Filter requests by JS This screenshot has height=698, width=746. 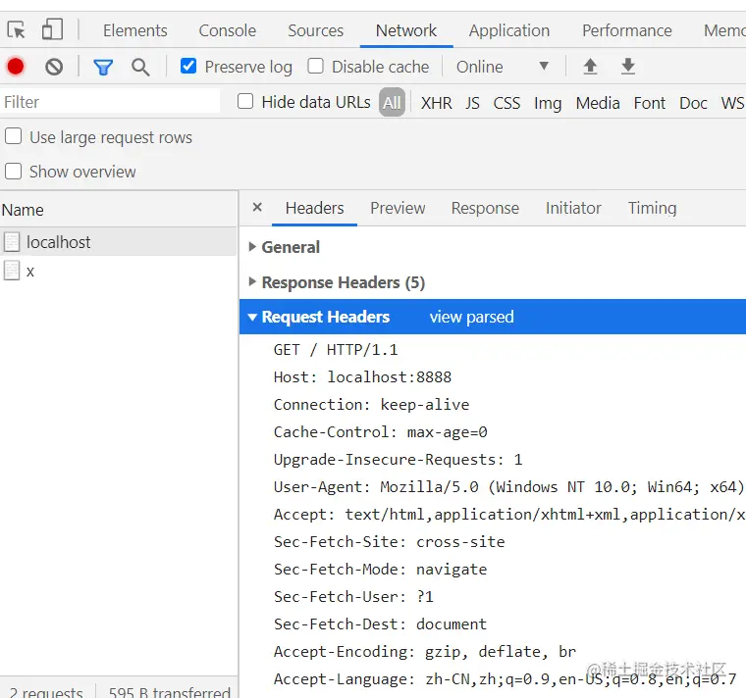[x=472, y=103]
